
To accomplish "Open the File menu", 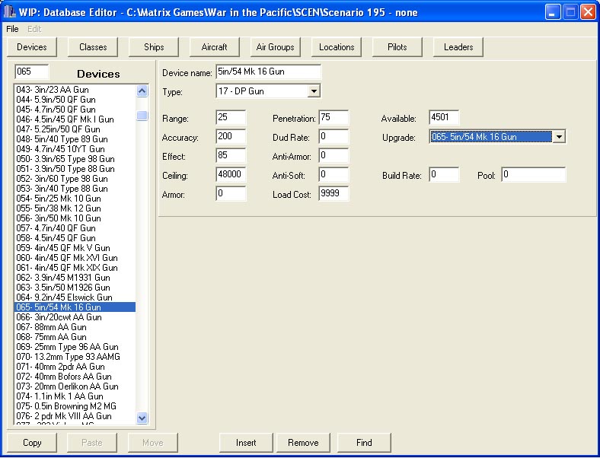I will click(x=12, y=28).
